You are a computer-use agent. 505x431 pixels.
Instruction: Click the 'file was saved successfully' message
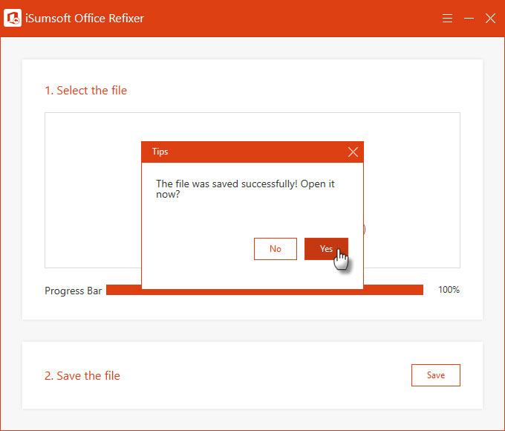(x=245, y=189)
